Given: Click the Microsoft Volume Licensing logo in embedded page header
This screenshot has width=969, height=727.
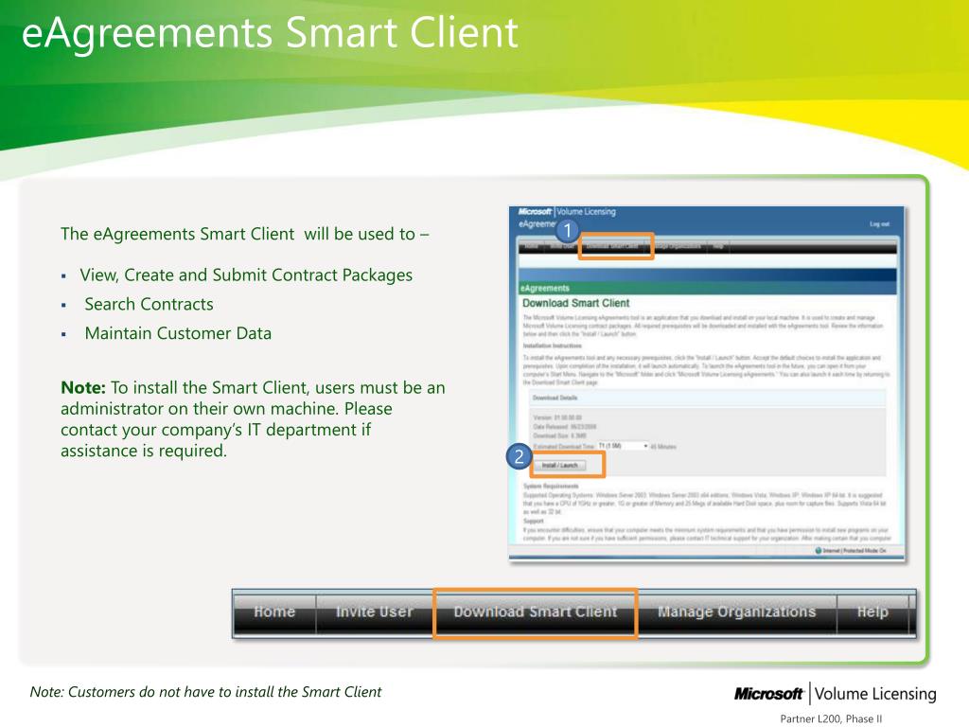Looking at the screenshot, I should pos(567,211).
